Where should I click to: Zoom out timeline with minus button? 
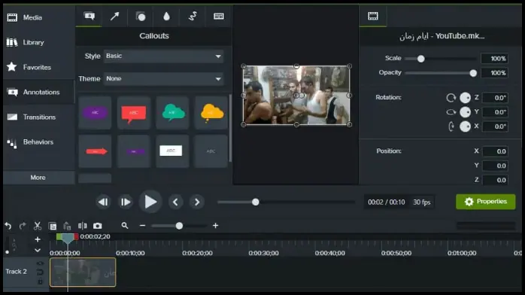click(142, 226)
